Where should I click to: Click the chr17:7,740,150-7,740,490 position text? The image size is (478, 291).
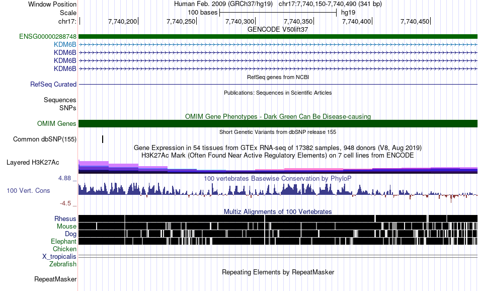[x=330, y=4]
